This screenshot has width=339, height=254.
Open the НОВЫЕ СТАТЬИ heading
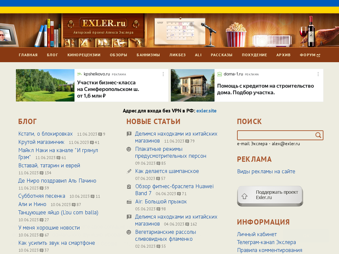coord(153,122)
